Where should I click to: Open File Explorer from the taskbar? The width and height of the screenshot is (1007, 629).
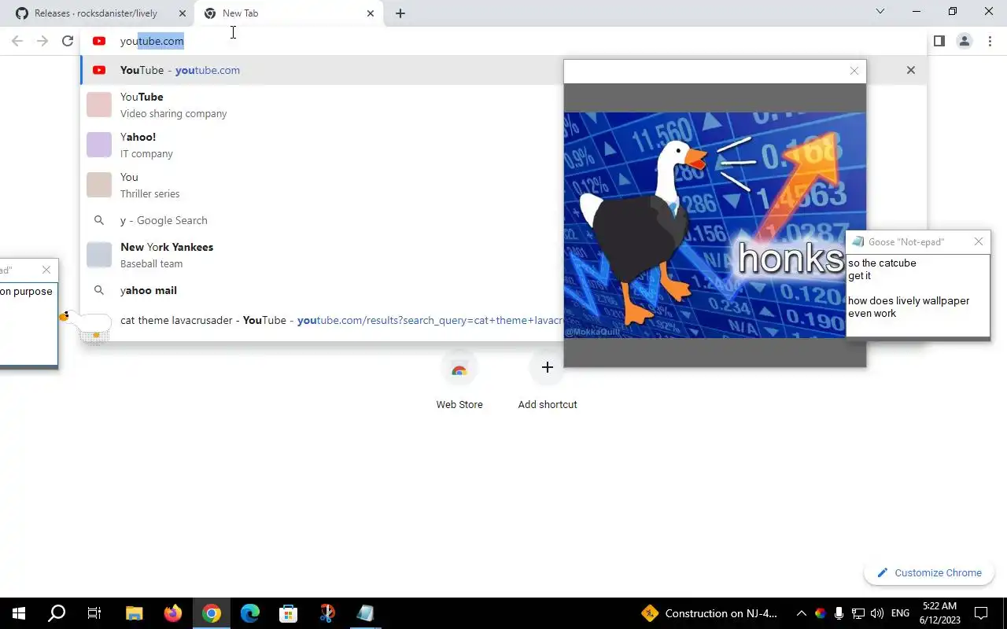click(x=135, y=613)
